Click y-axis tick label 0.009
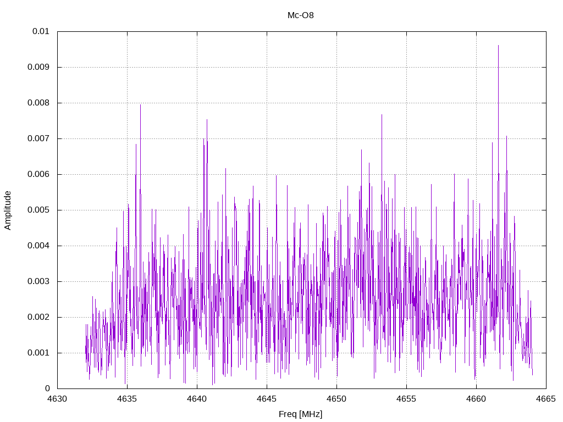Viewport: 563px width, 422px height. [38, 67]
